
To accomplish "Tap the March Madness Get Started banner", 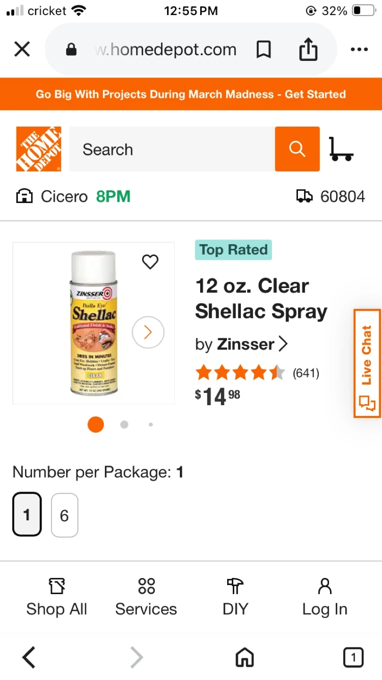I will 191,94.
